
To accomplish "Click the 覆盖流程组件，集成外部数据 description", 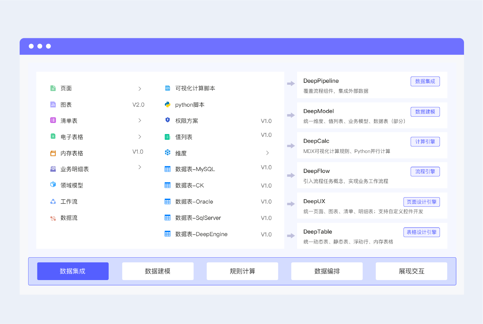I will [336, 91].
